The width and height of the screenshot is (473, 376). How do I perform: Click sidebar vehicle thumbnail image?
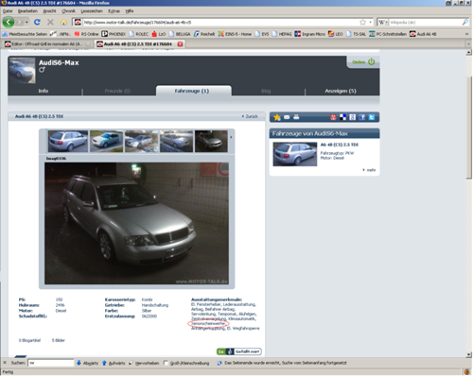(x=295, y=154)
